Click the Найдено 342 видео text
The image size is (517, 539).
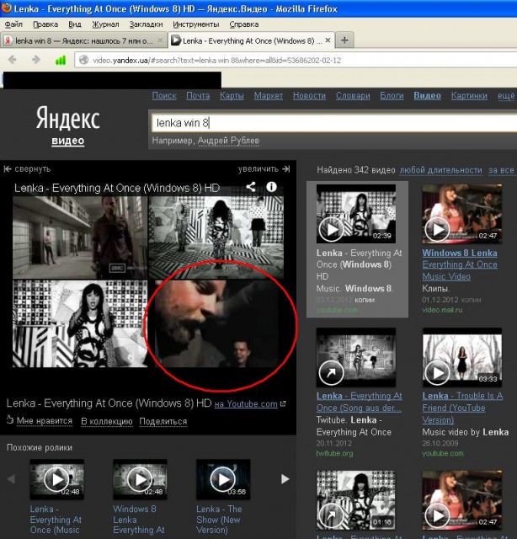356,170
